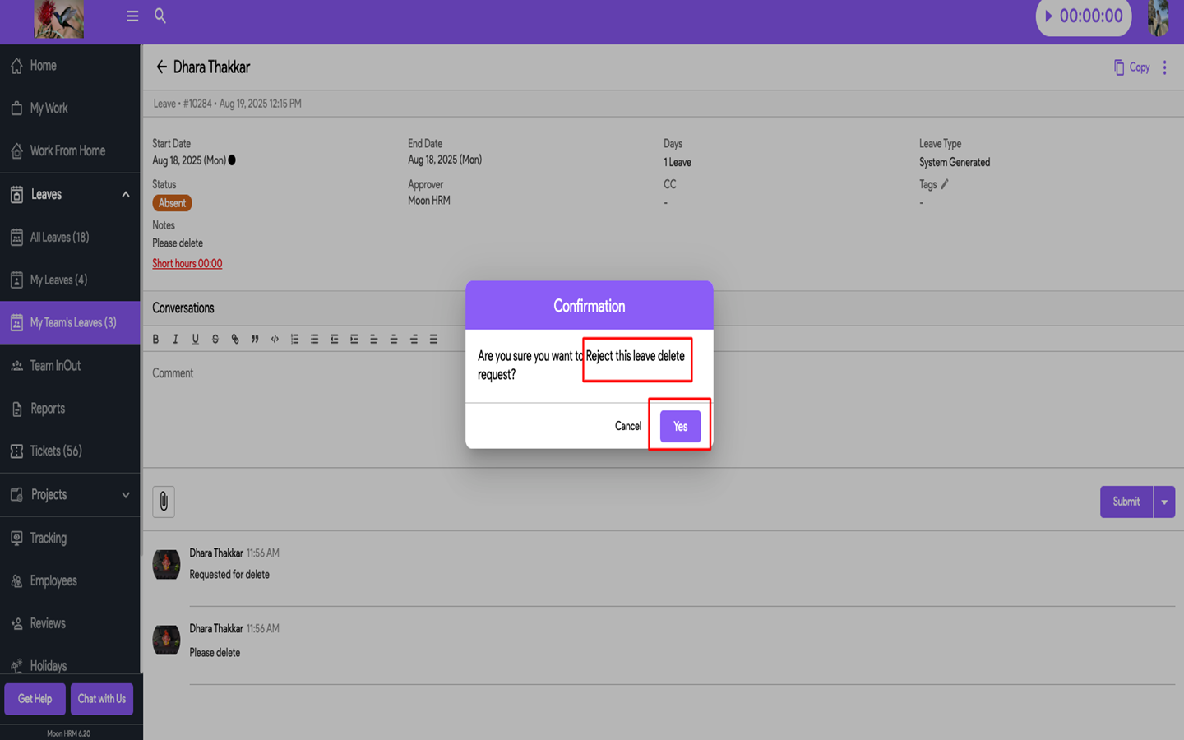Edit tags with the pencil icon
This screenshot has height=740, width=1184.
pyautogui.click(x=945, y=184)
